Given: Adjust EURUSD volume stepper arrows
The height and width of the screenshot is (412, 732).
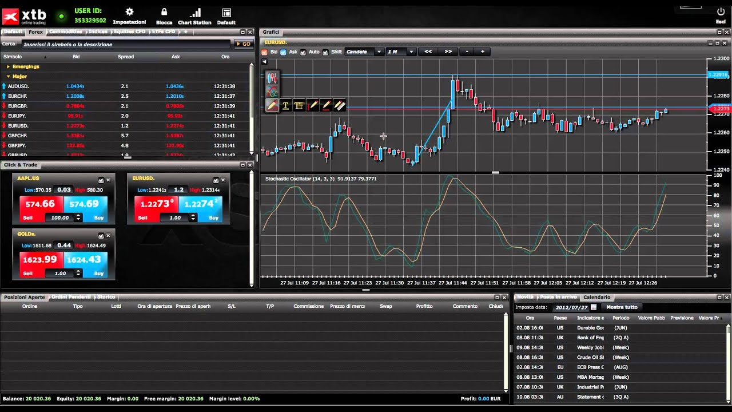Looking at the screenshot, I should pos(193,217).
